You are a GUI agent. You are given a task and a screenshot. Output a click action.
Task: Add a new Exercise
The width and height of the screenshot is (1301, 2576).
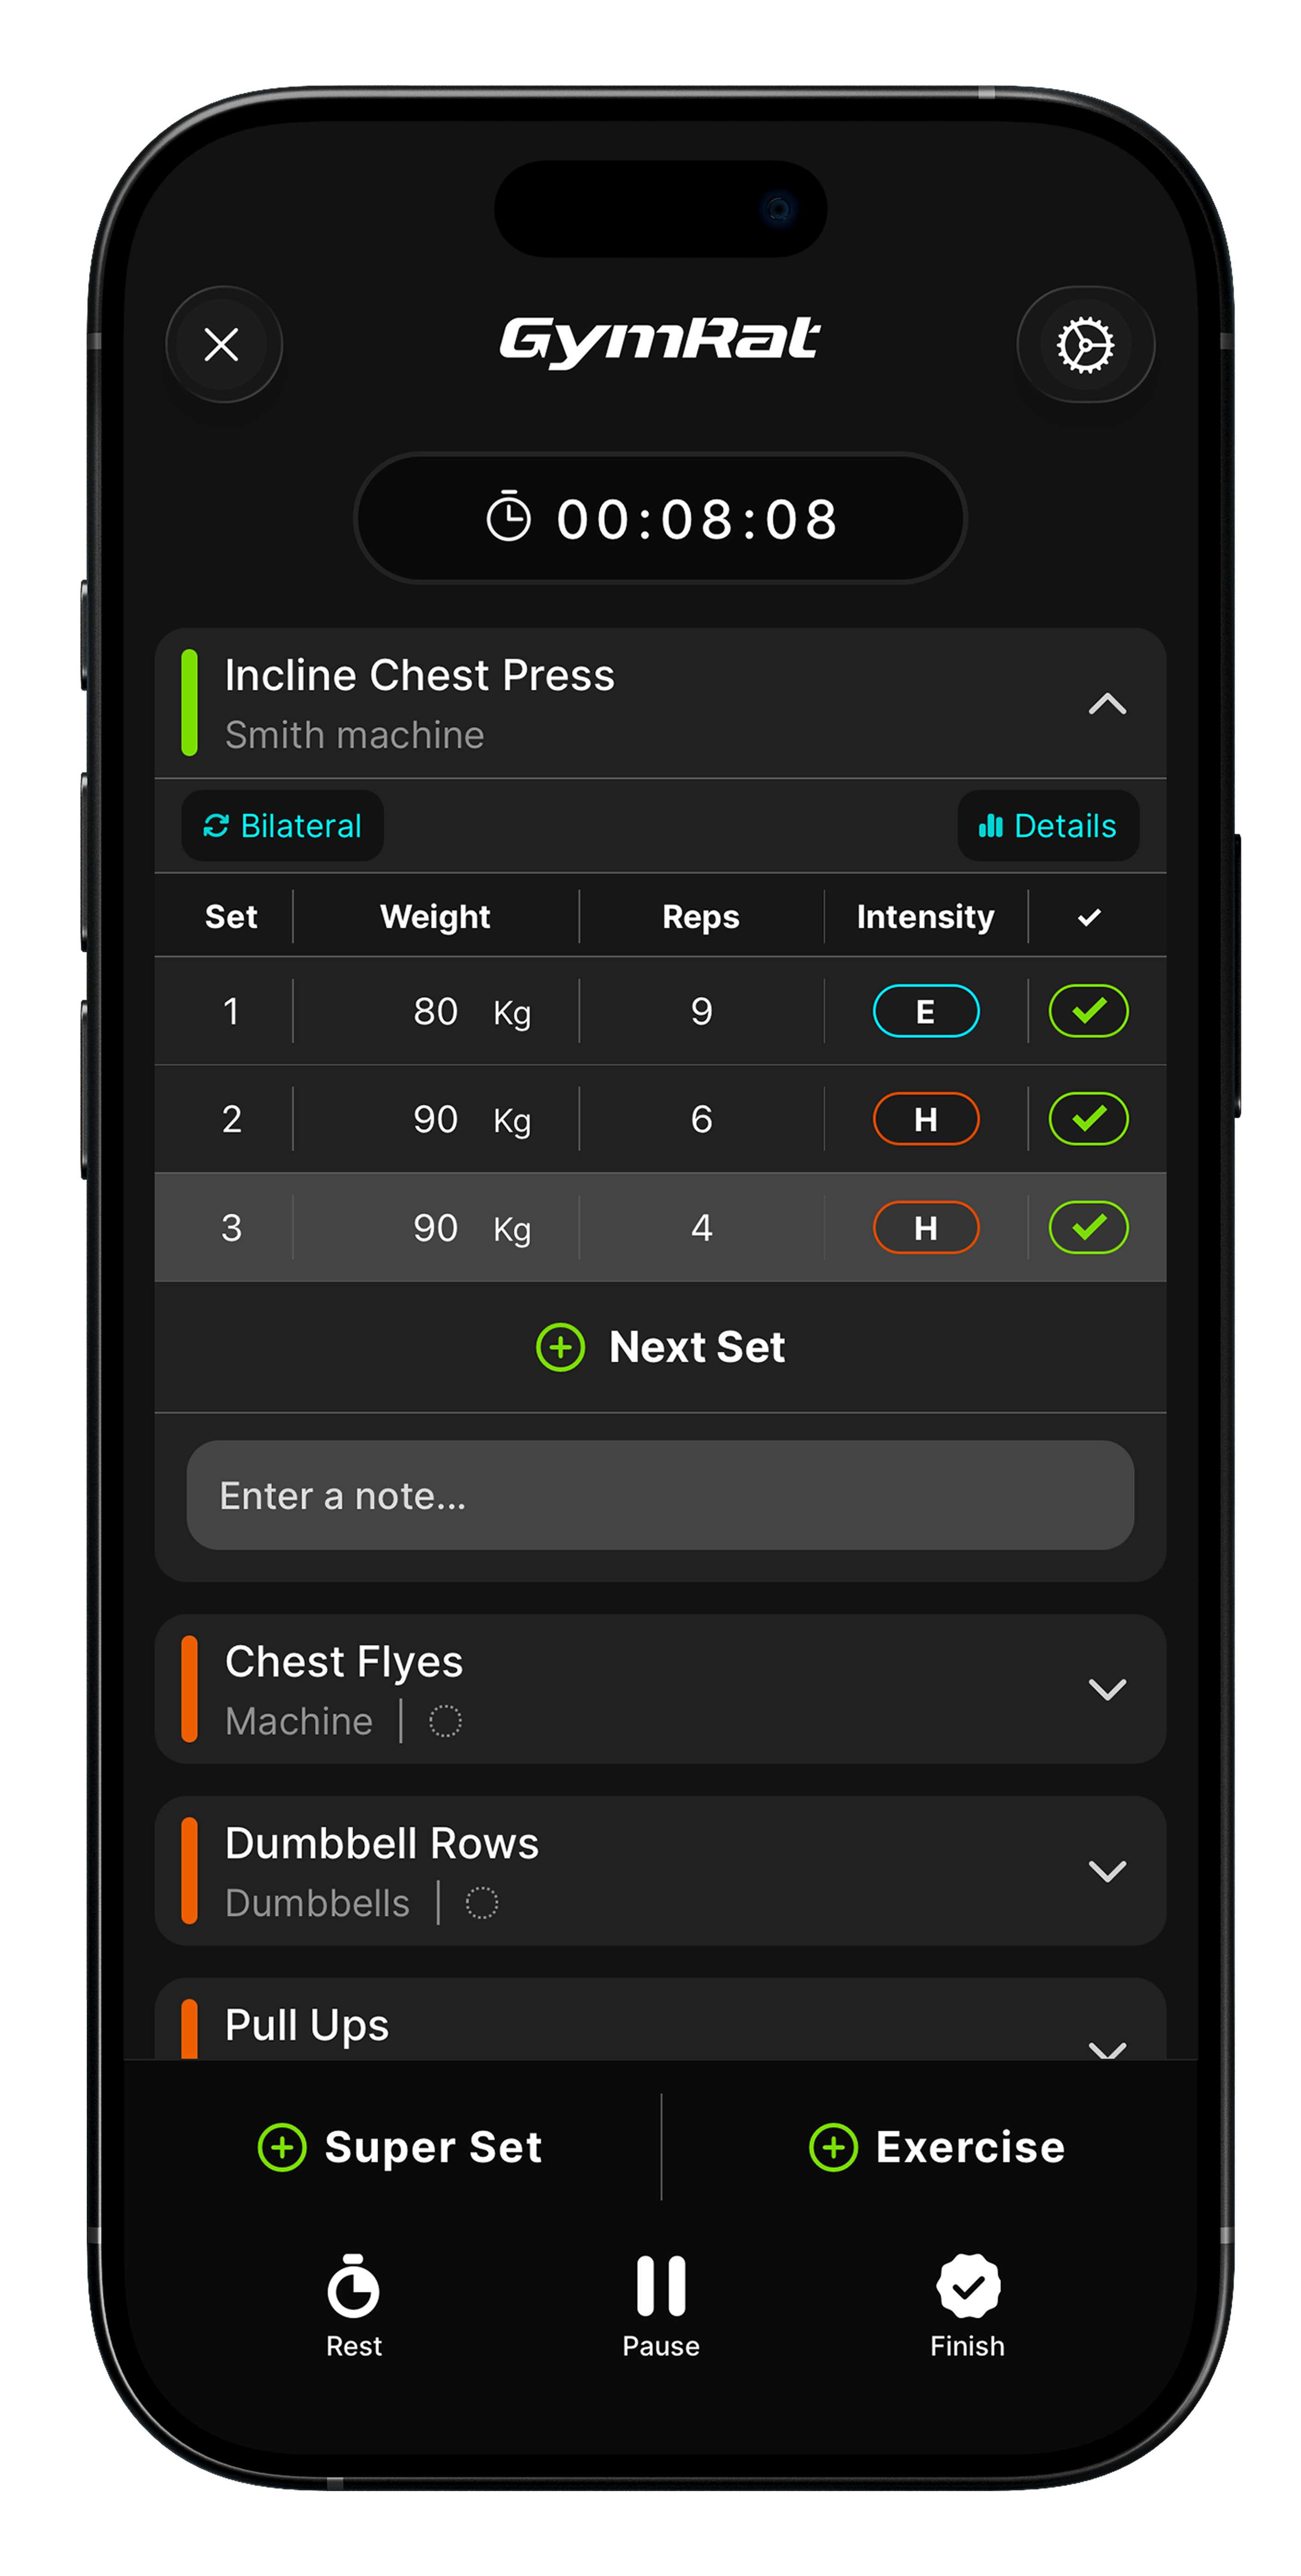pyautogui.click(x=936, y=2147)
